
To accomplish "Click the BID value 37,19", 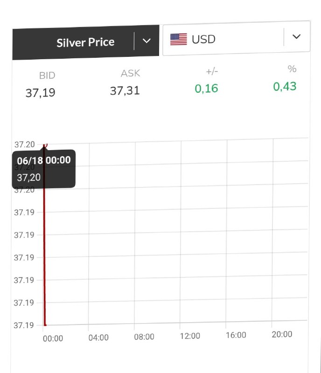I will pos(41,93).
